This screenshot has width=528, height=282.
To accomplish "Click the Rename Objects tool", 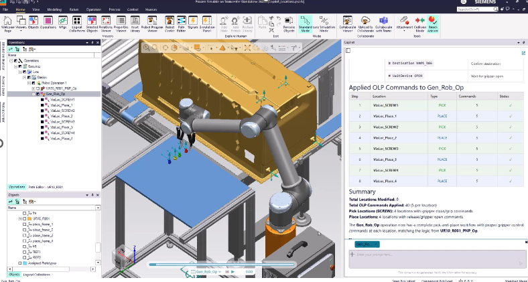I will point(289,23).
